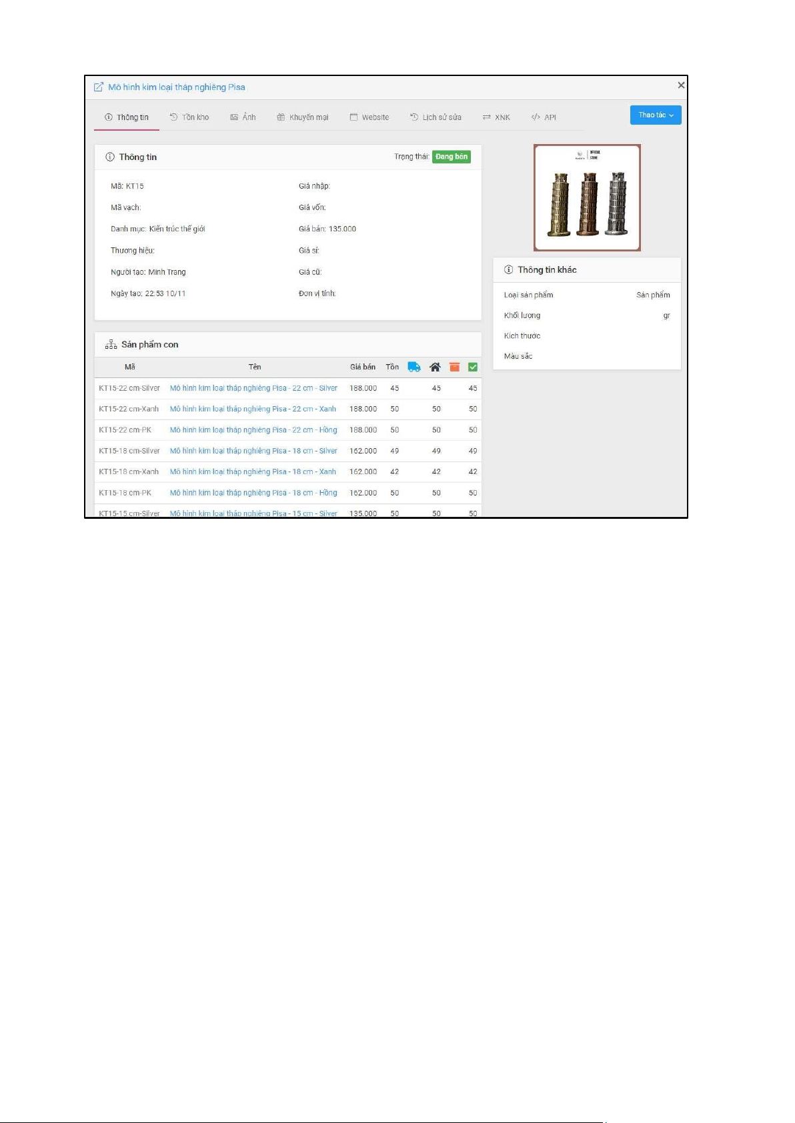The image size is (795, 1123).
Task: Click the Mã column header
Action: [130, 367]
